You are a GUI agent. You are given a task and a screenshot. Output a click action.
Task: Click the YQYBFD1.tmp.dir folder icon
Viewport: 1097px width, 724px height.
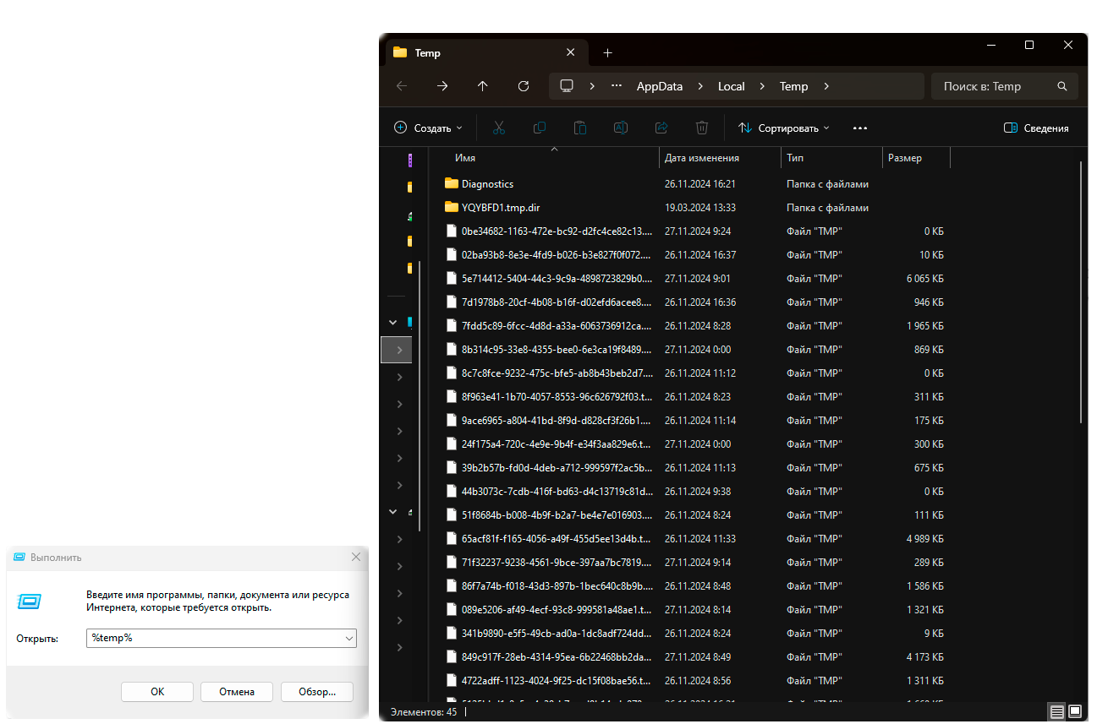pos(452,207)
